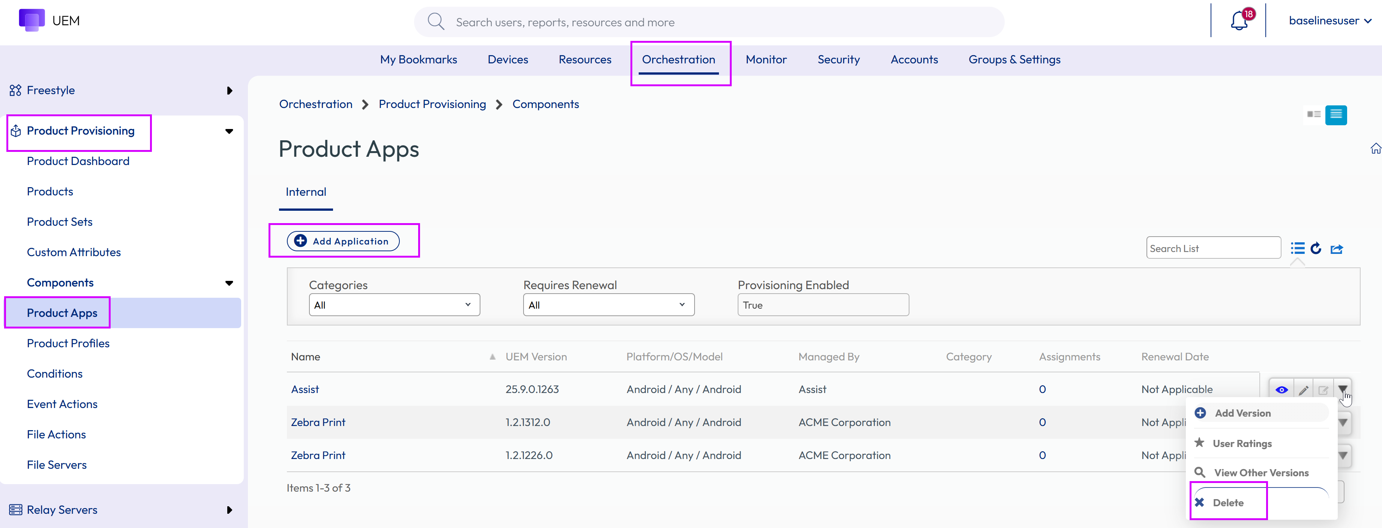1382x528 pixels.
Task: Click the Add Application button
Action: click(344, 241)
